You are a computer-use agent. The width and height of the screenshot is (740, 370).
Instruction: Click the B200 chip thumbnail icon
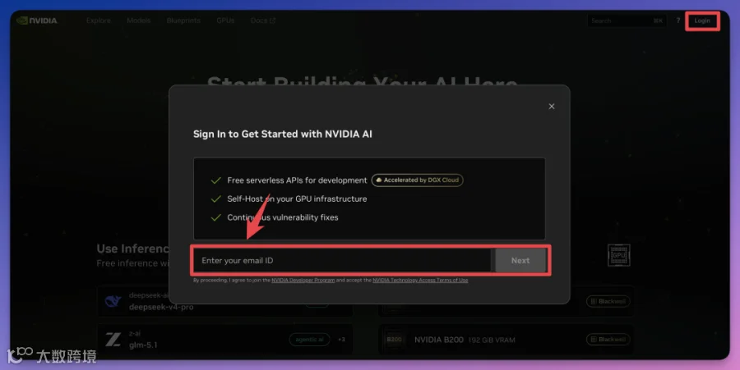click(394, 340)
